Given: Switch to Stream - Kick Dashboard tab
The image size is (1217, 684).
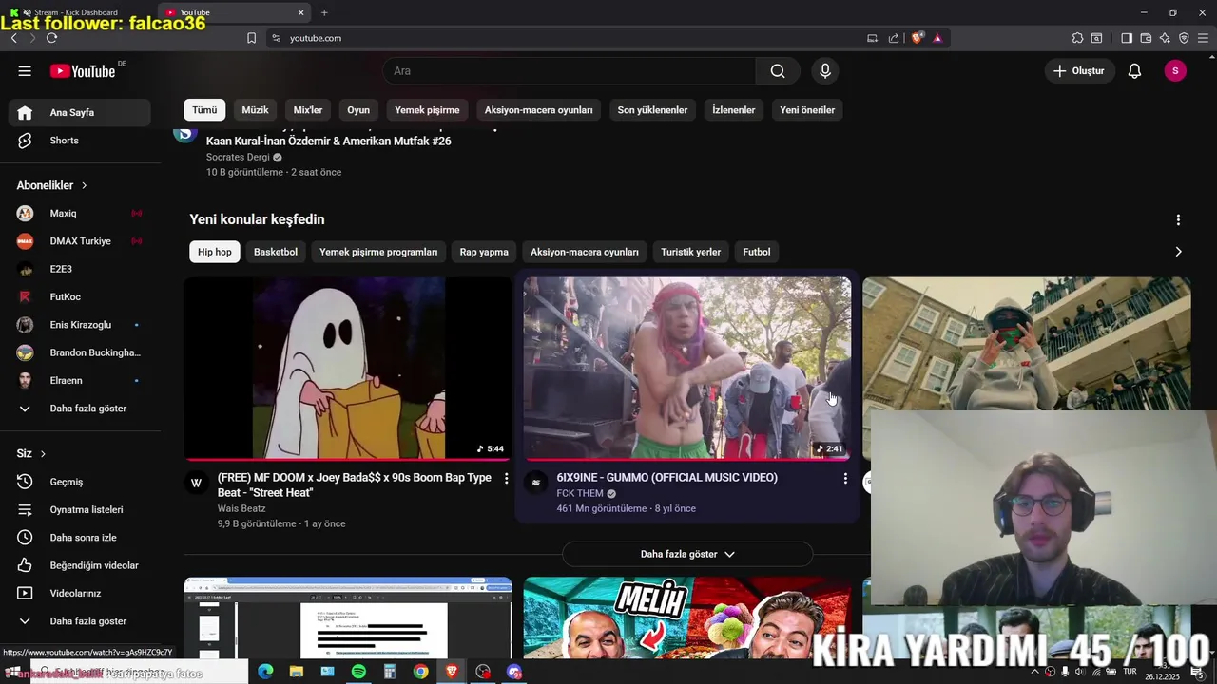Looking at the screenshot, I should 76,12.
